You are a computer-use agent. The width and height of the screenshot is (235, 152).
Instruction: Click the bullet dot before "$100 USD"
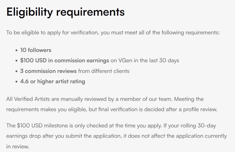point(16,61)
